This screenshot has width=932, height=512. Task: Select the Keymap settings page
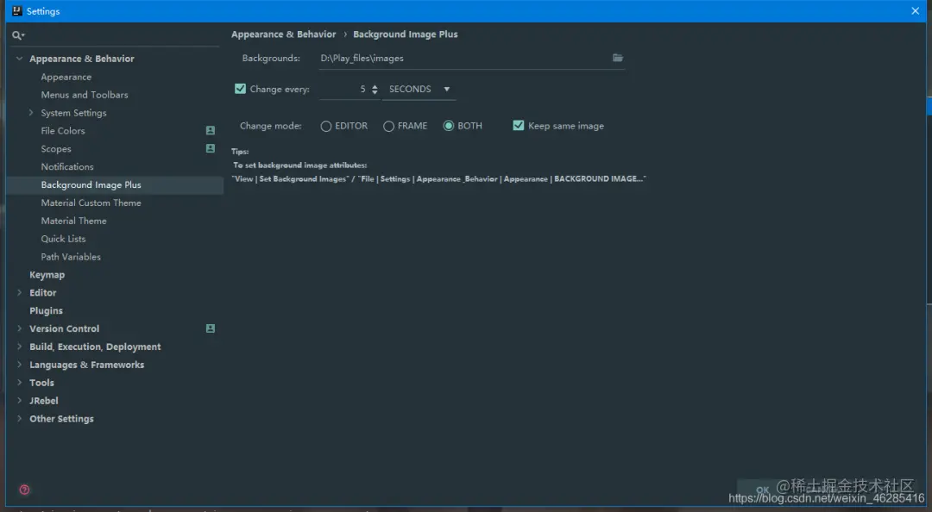click(x=47, y=274)
